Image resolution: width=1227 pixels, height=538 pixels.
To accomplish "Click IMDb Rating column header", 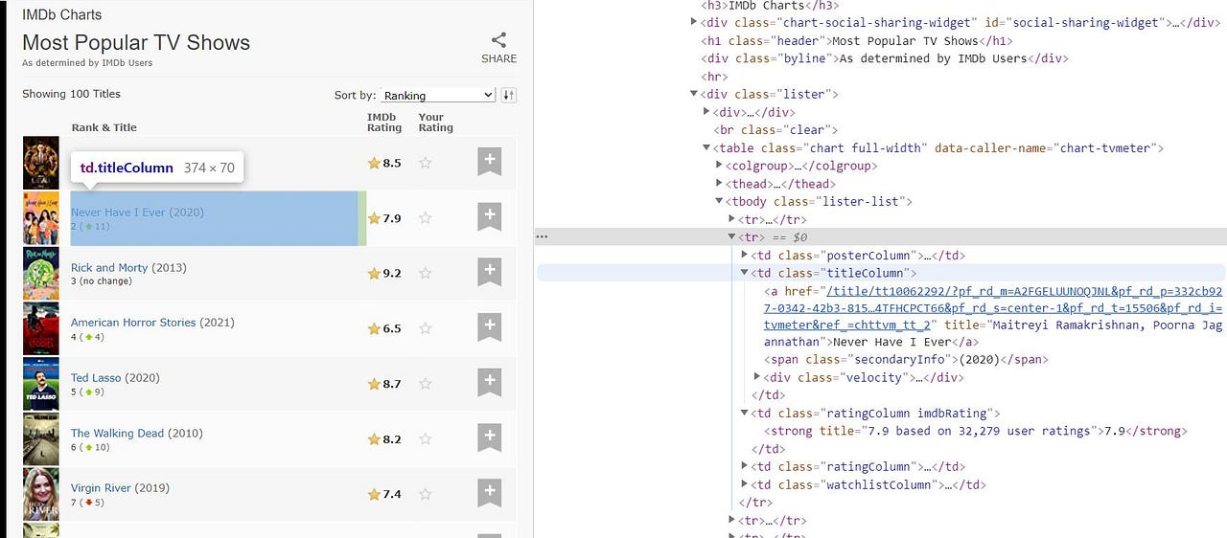I will click(x=384, y=123).
